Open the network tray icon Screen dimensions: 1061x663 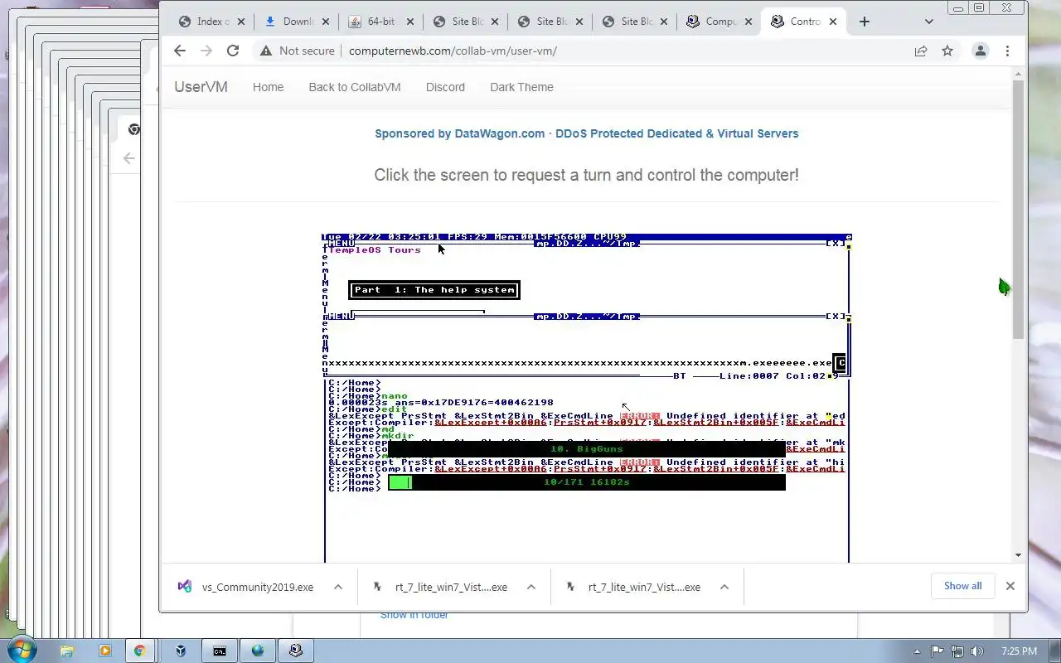[x=957, y=651]
